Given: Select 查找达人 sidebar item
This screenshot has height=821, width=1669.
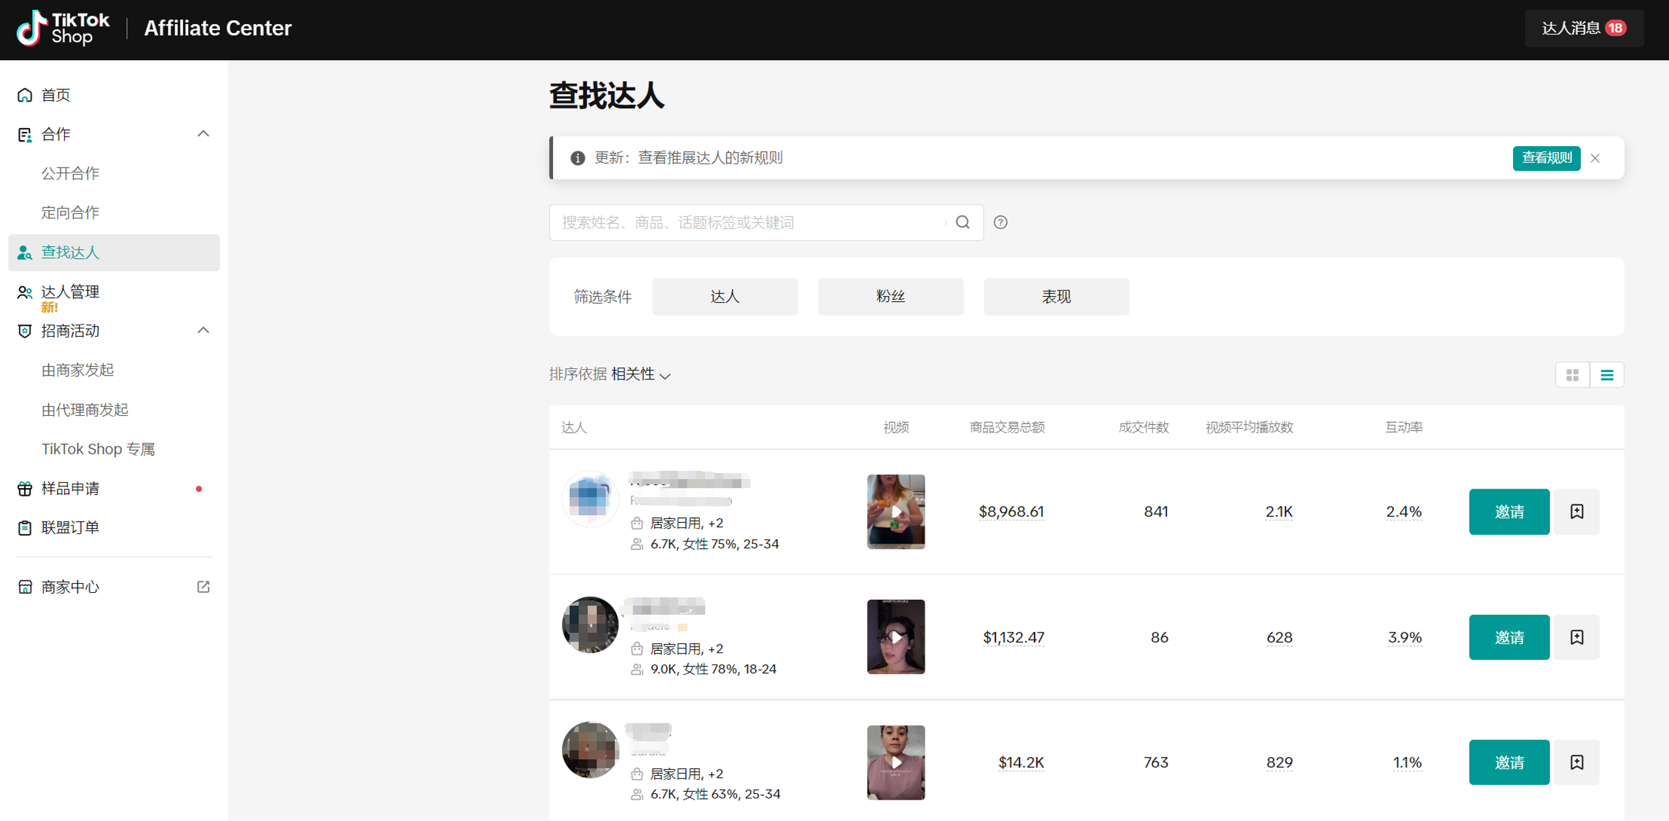Looking at the screenshot, I should click(x=114, y=253).
